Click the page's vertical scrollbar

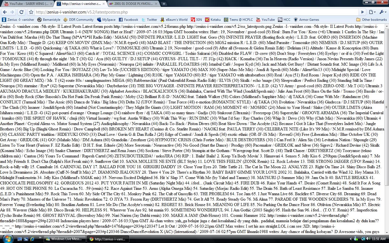[387, 107]
